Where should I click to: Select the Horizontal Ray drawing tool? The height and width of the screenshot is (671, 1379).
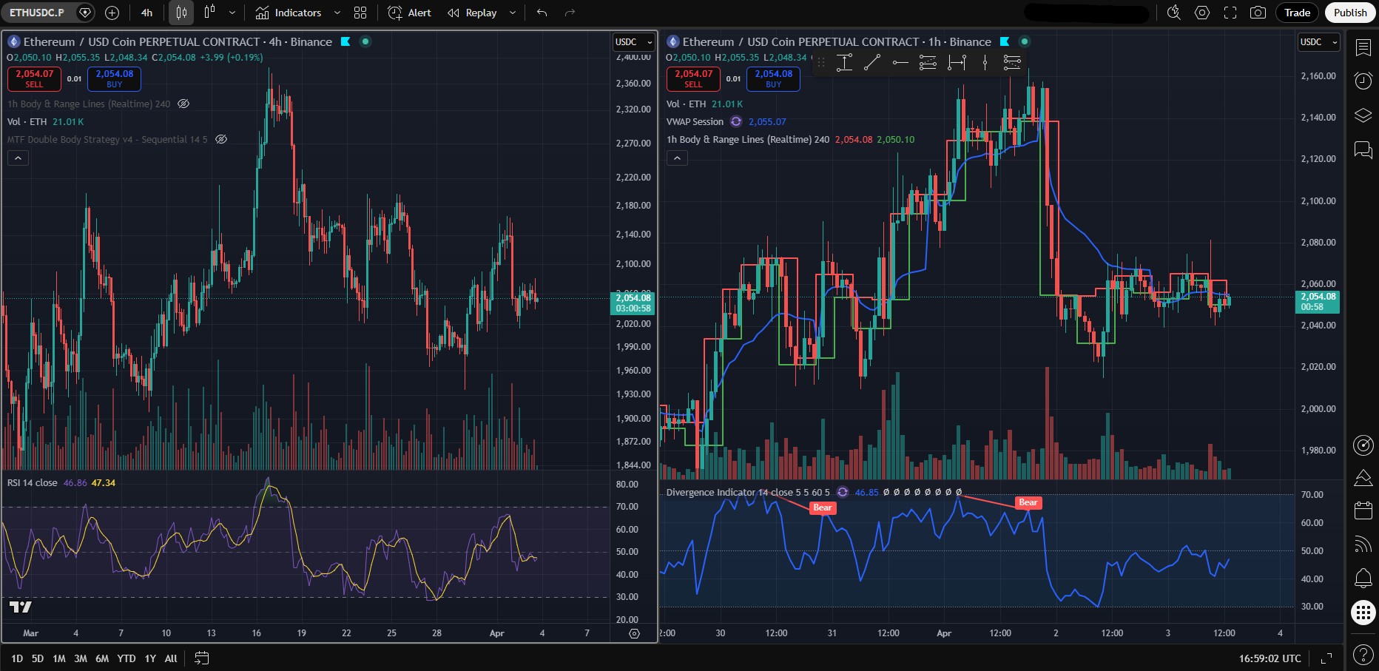900,62
